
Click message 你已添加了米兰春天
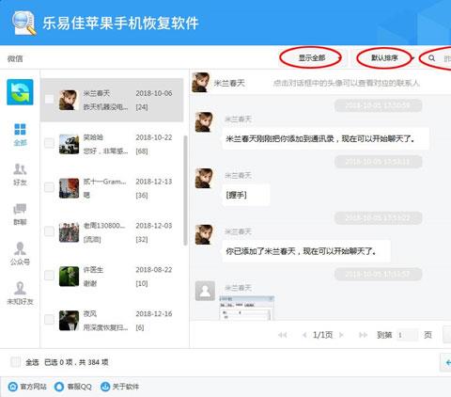[306, 251]
